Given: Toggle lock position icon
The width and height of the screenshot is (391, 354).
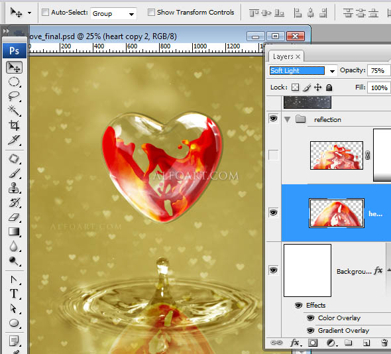Looking at the screenshot, I should (x=317, y=88).
